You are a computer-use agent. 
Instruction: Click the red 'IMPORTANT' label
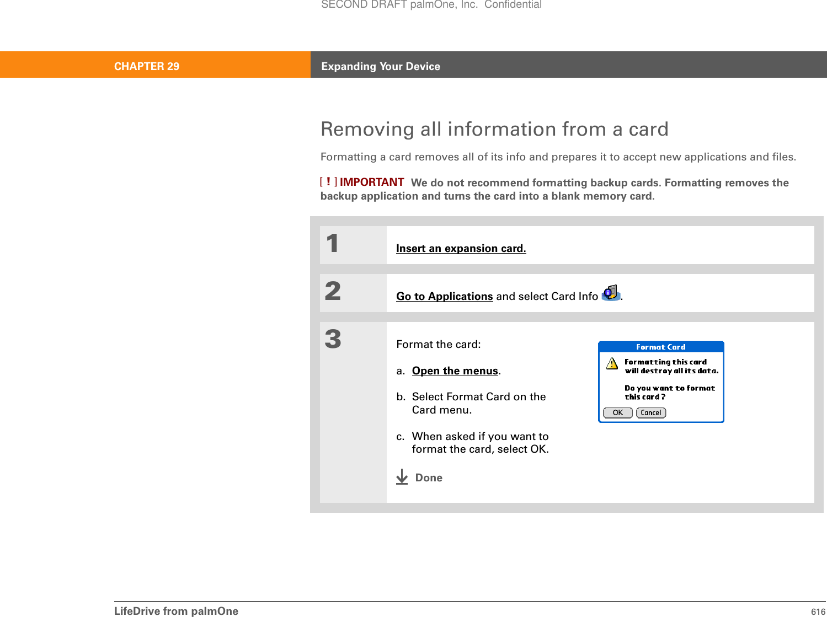coord(372,182)
